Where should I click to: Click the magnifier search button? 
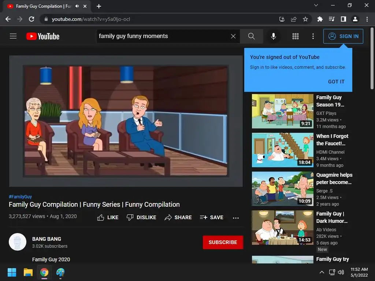pyautogui.click(x=251, y=36)
